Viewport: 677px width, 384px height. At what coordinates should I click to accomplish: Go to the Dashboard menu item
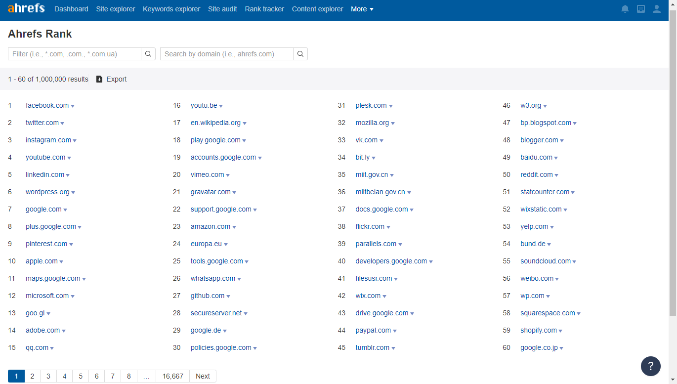71,9
